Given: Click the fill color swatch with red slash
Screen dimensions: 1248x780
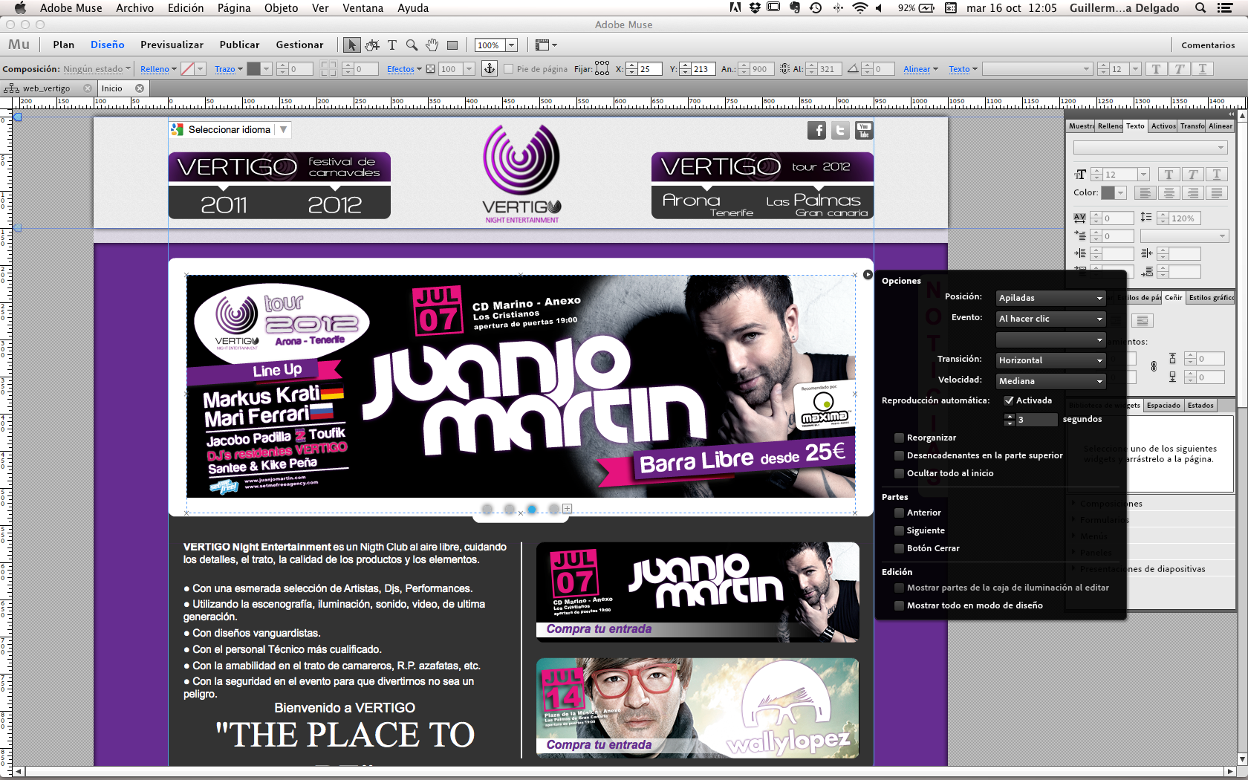Looking at the screenshot, I should click(187, 69).
